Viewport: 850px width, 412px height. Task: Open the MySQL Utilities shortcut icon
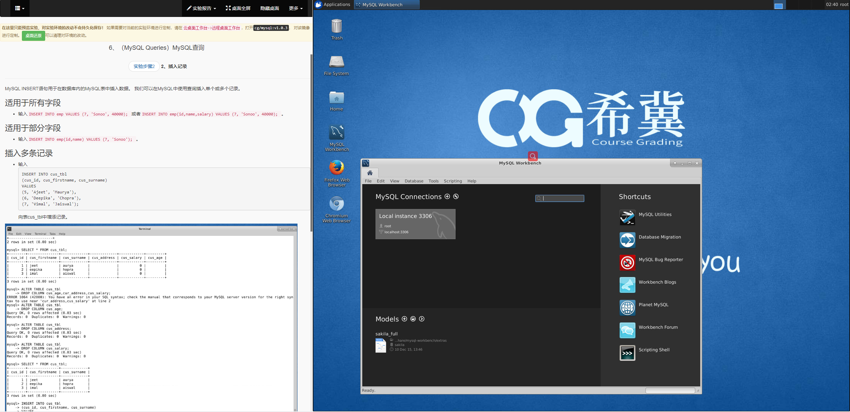627,218
